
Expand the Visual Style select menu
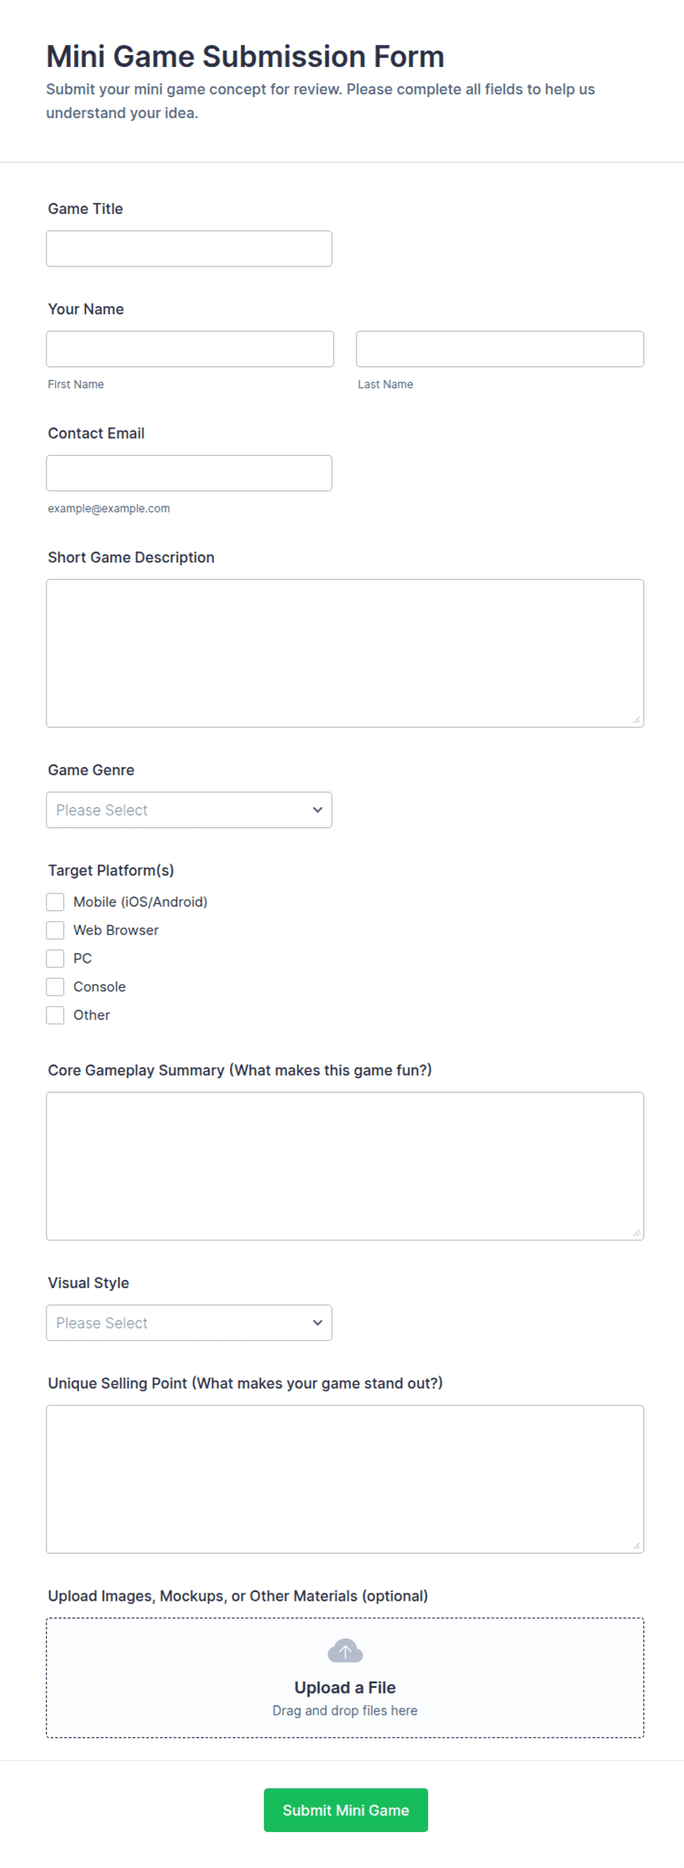coord(189,1323)
